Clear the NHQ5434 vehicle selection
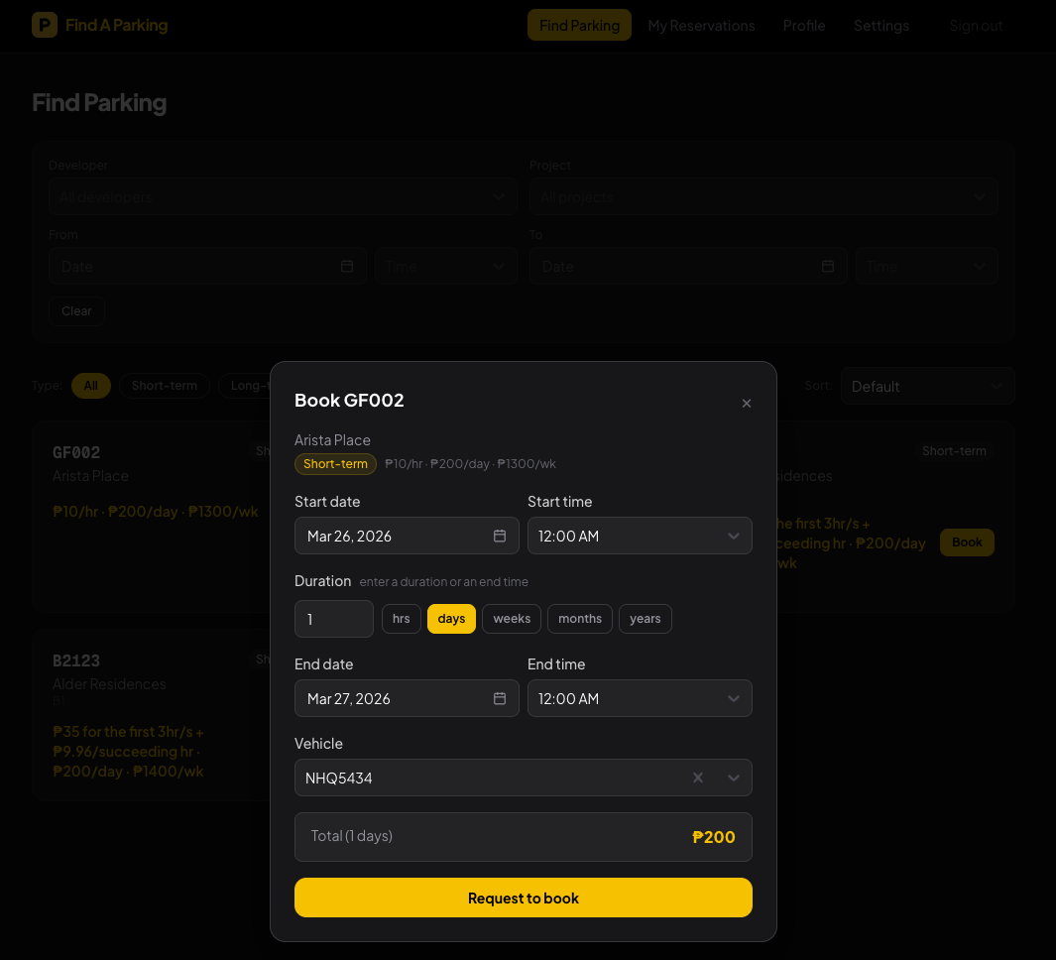The image size is (1056, 960). click(x=698, y=778)
